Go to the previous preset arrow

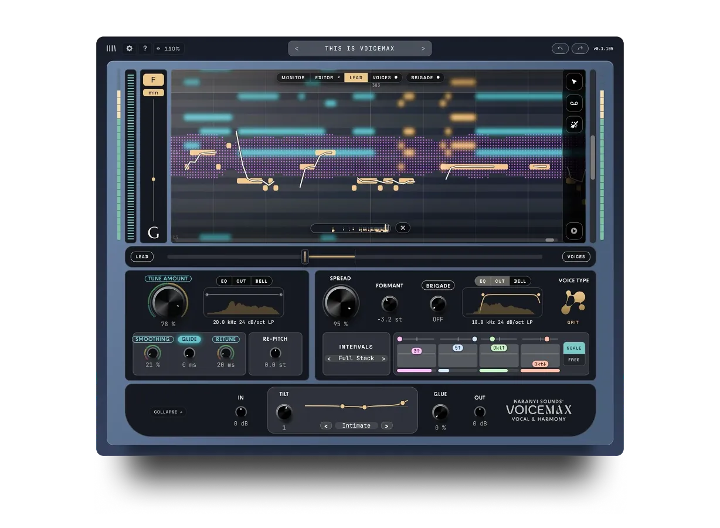pos(297,49)
